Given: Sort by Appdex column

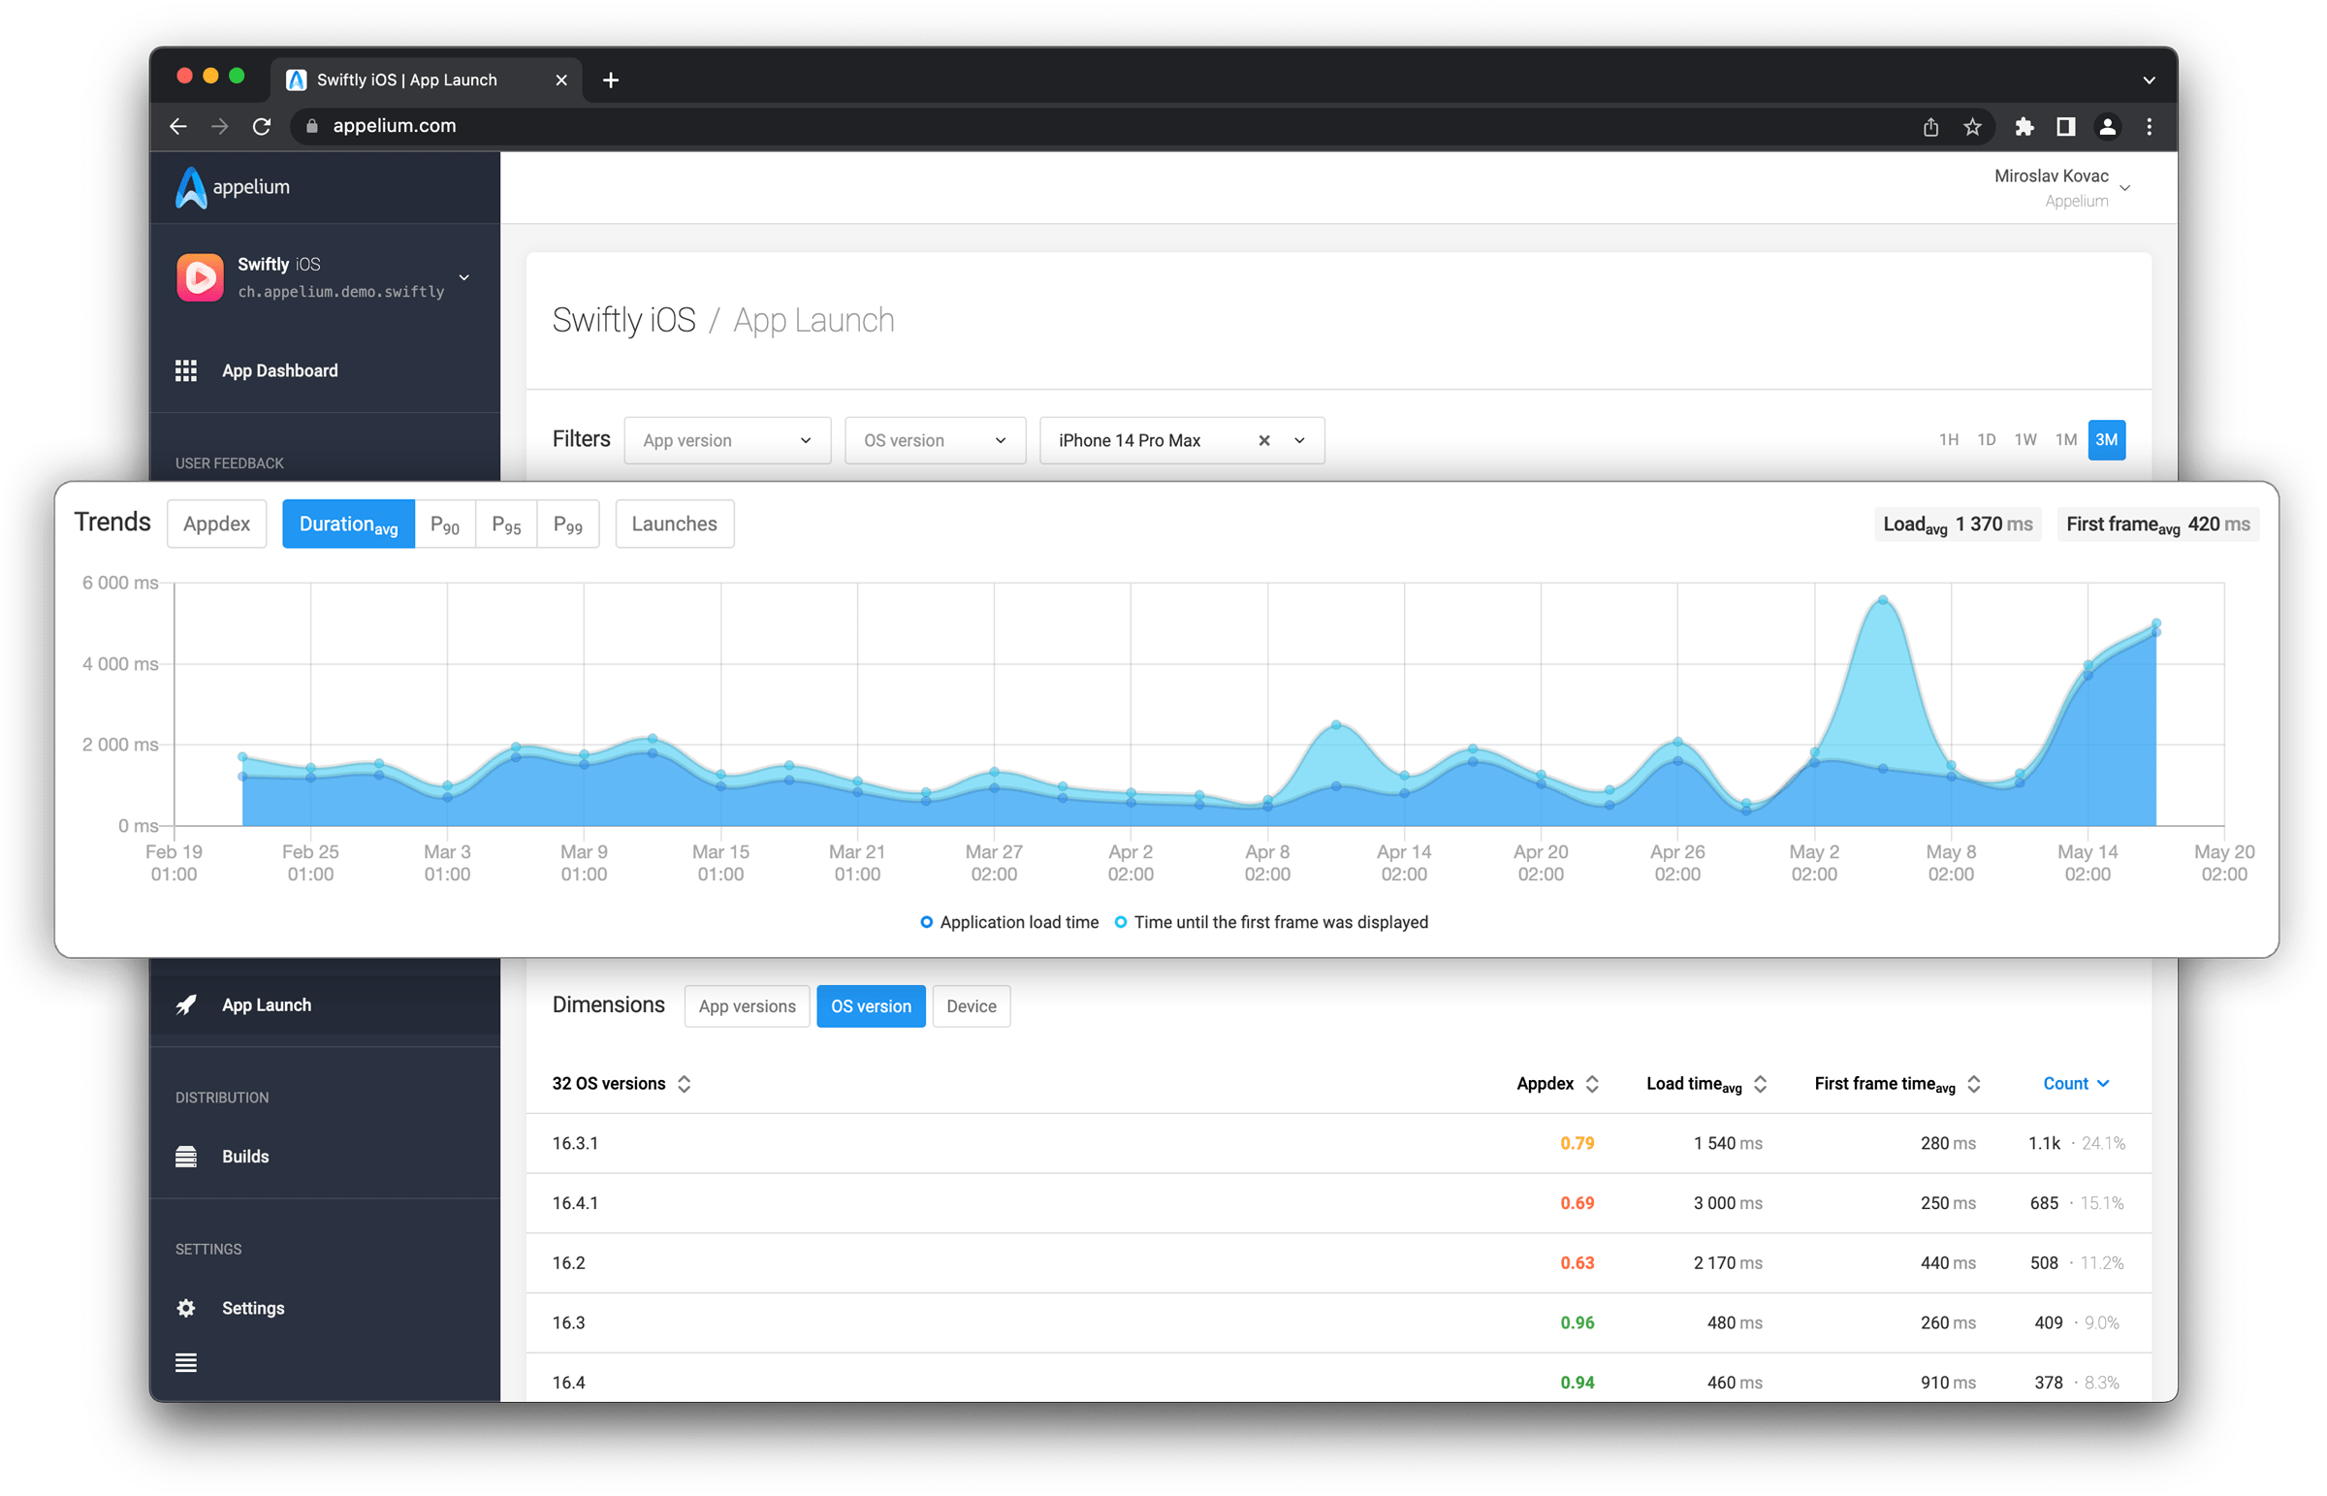Looking at the screenshot, I should [x=1557, y=1083].
